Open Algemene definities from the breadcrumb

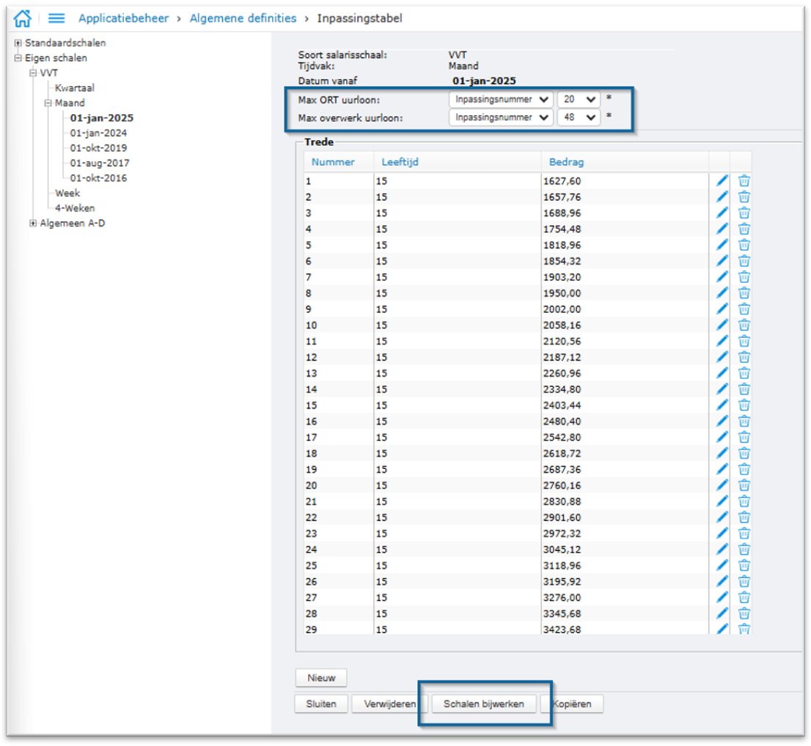tap(243, 18)
